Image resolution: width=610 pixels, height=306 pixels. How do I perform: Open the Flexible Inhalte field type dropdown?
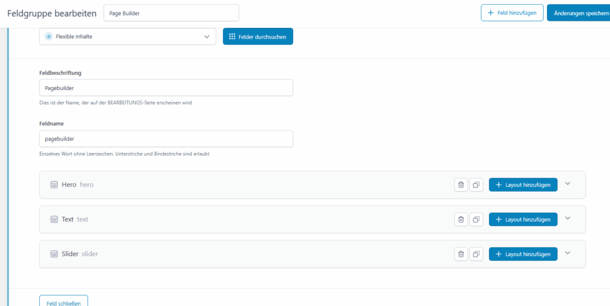click(127, 36)
